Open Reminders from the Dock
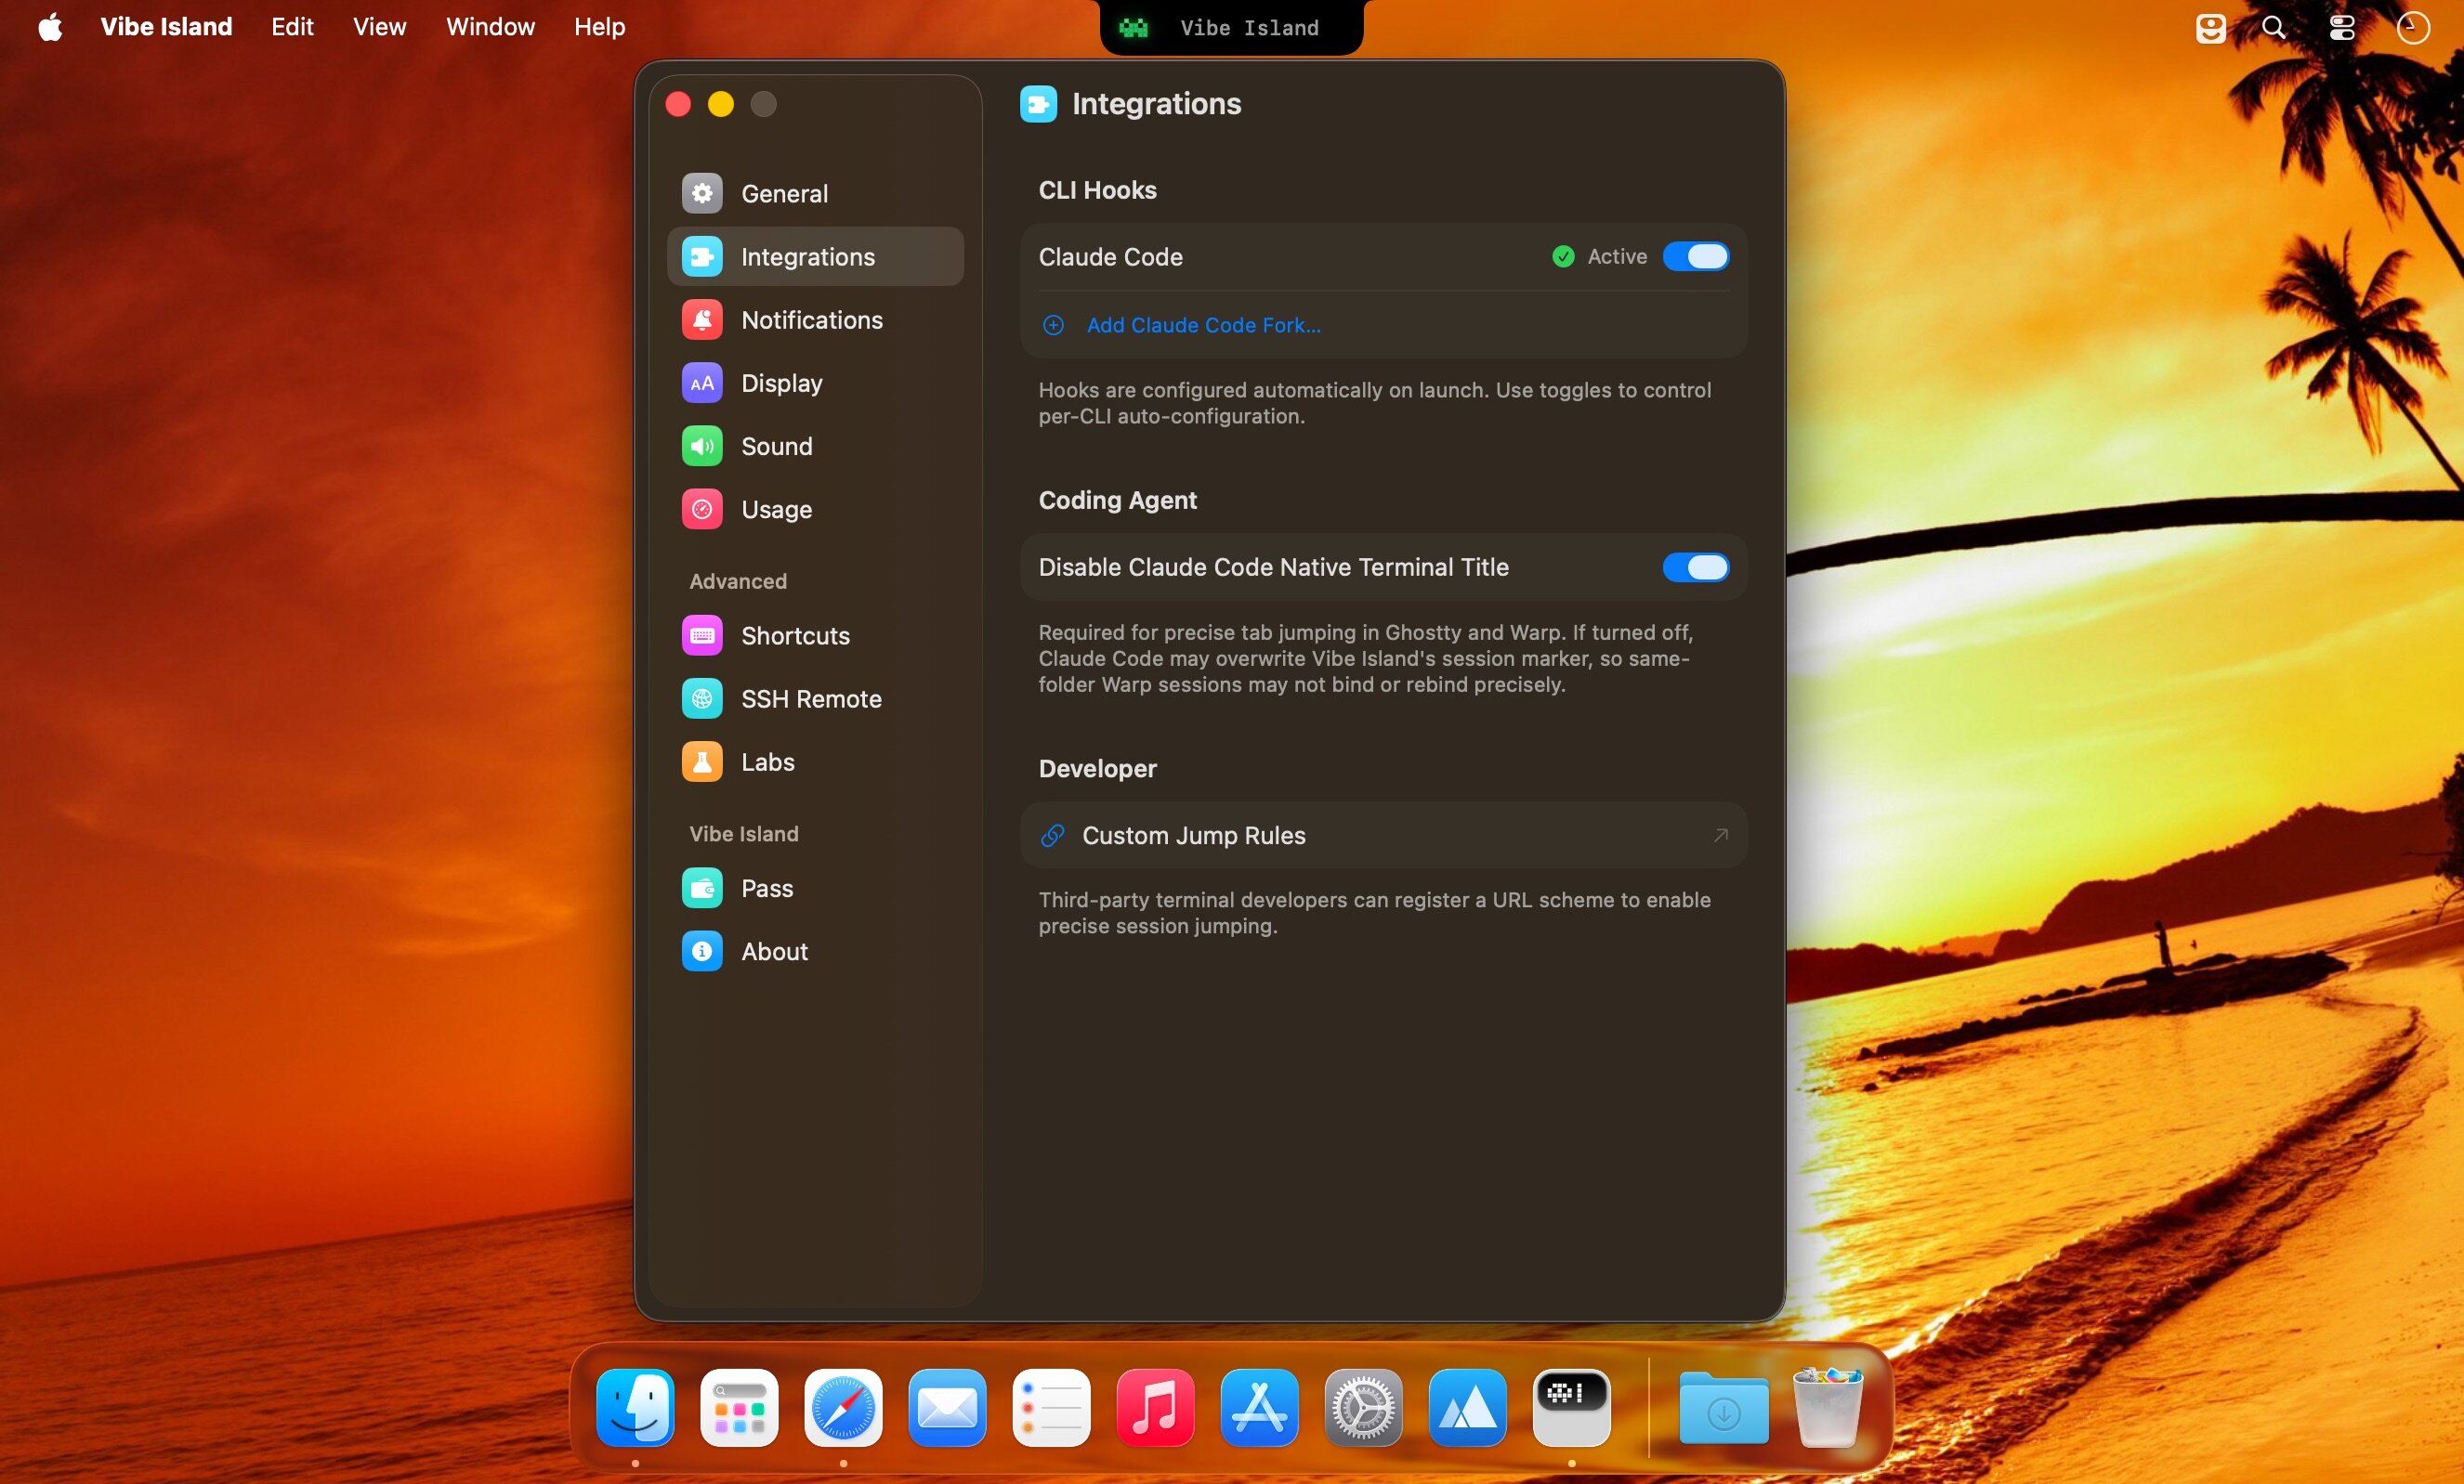 (x=1051, y=1407)
